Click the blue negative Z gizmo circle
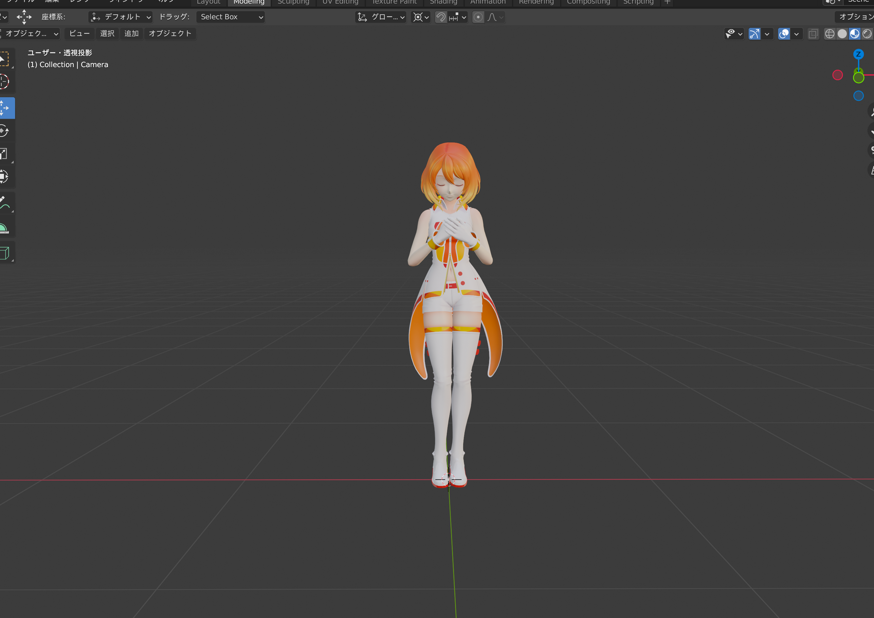This screenshot has height=618, width=874. [858, 96]
